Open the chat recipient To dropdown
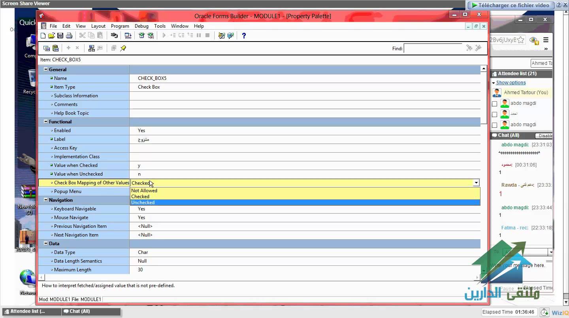569x318 pixels. tap(550, 252)
